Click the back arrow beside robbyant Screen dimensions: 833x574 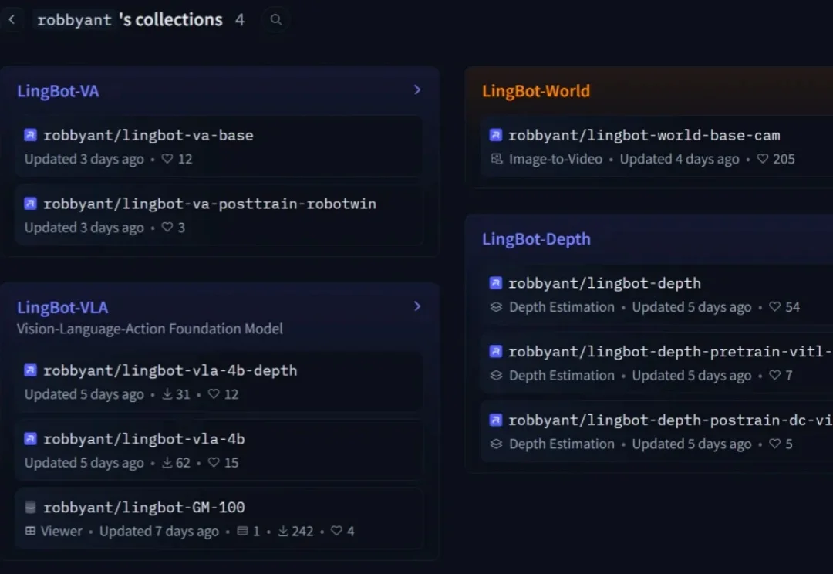tap(12, 19)
